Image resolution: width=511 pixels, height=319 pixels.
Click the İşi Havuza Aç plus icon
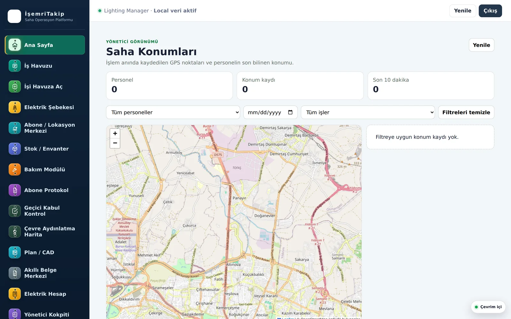pyautogui.click(x=15, y=86)
